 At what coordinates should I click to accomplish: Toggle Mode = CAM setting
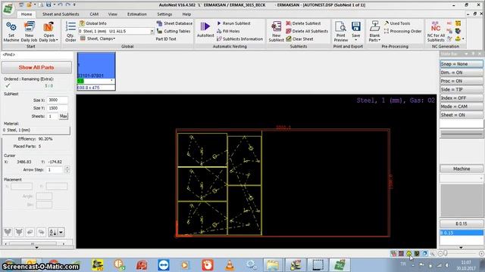[462, 107]
